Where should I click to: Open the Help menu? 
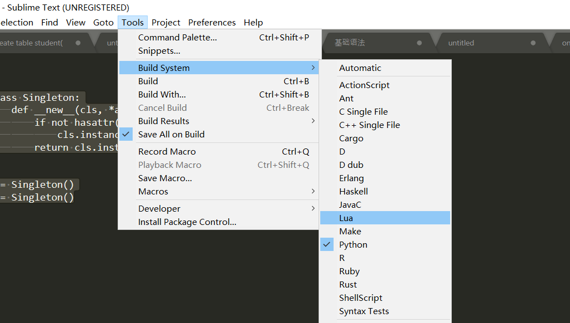pyautogui.click(x=253, y=23)
